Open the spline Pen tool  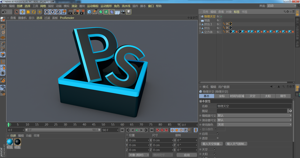click(x=95, y=12)
